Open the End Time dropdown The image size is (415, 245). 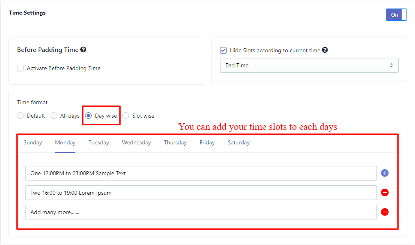309,65
